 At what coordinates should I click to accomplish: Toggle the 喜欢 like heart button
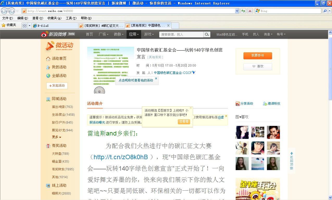coord(258,67)
